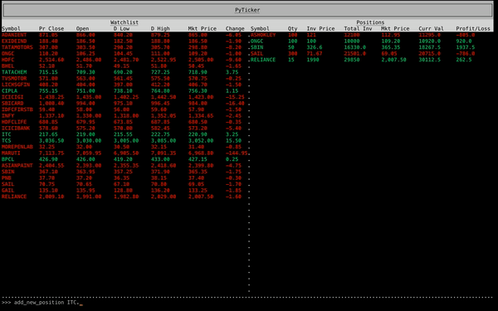Click the 'Qty' column header in Positions
This screenshot has height=311, width=498.
click(292, 28)
